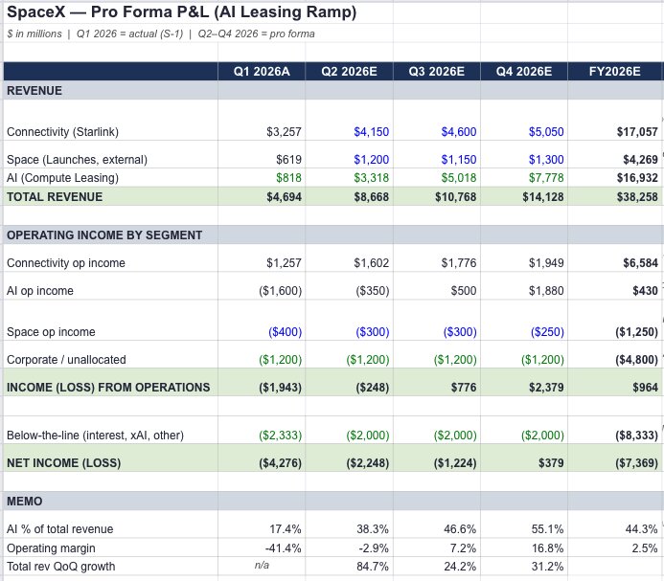The image size is (664, 581).
Task: Select Space revenue Q1 value $619
Action: (288, 160)
